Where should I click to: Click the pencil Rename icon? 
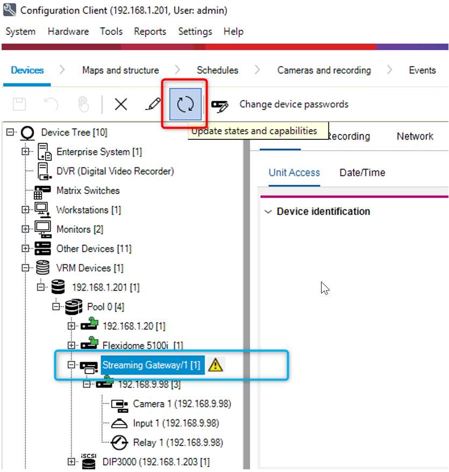coord(153,104)
